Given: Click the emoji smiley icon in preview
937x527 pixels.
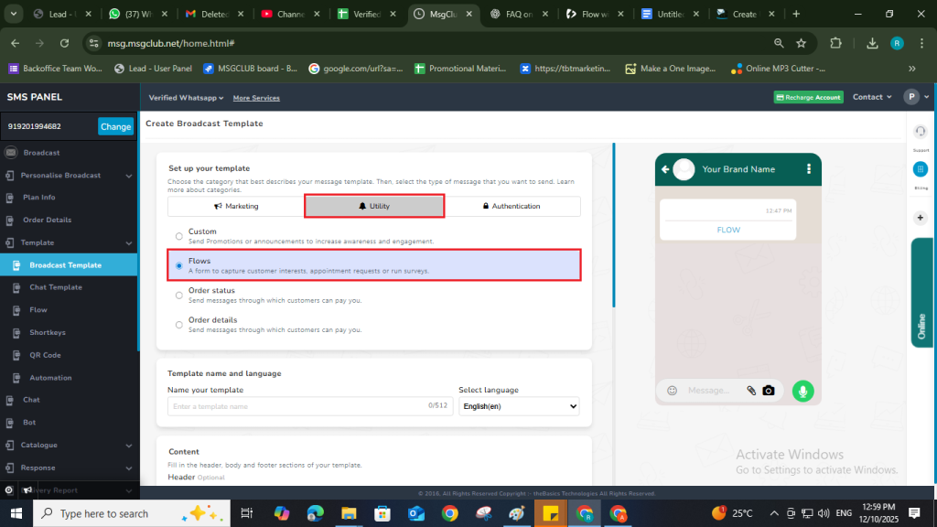Looking at the screenshot, I should (x=672, y=391).
